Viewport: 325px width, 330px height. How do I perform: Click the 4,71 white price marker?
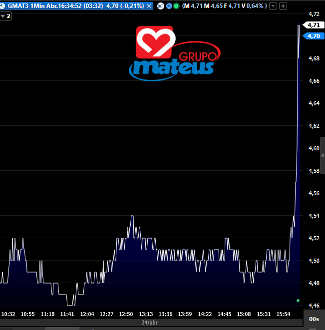(314, 25)
